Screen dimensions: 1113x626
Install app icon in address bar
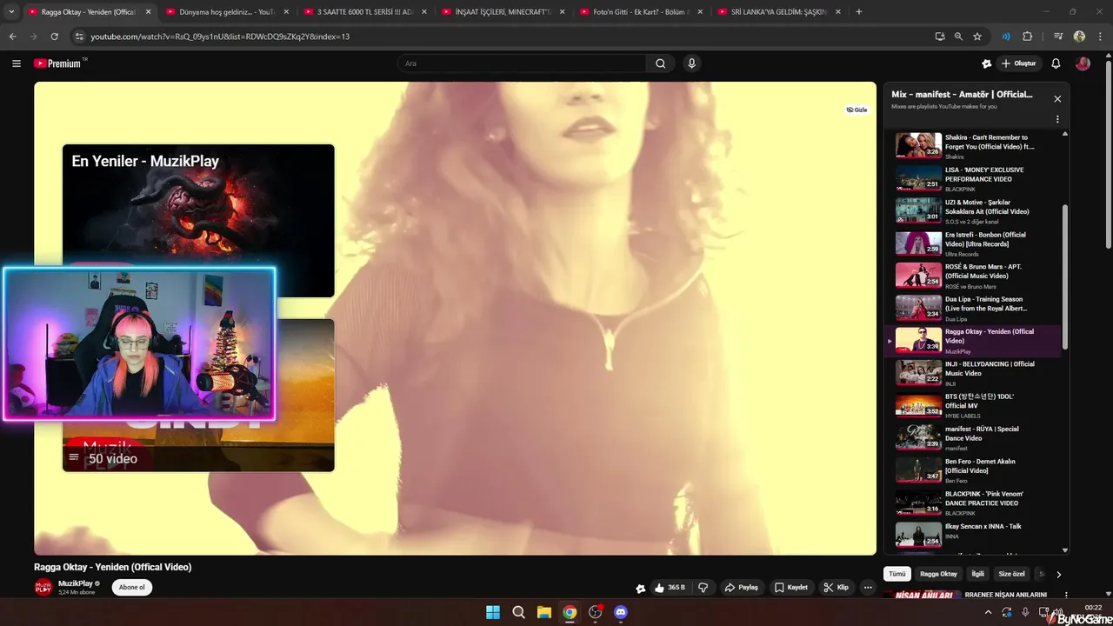point(940,37)
